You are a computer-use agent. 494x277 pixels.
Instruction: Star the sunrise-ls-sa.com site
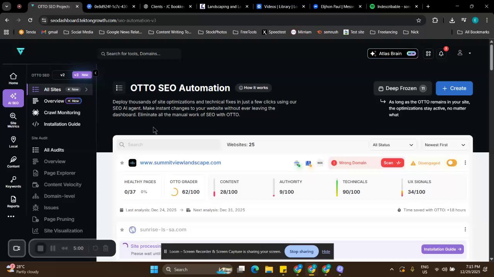[x=122, y=230]
